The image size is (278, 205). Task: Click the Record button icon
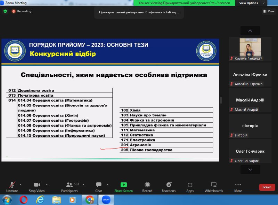[147, 185]
